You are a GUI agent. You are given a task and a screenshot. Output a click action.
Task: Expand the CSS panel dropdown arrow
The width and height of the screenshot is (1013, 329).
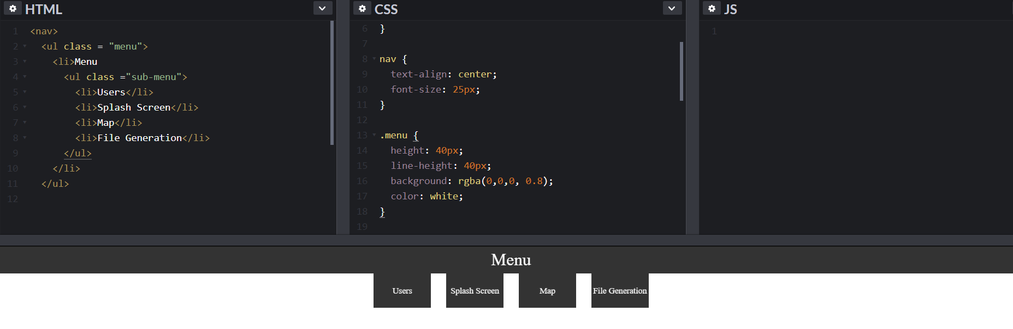tap(672, 8)
